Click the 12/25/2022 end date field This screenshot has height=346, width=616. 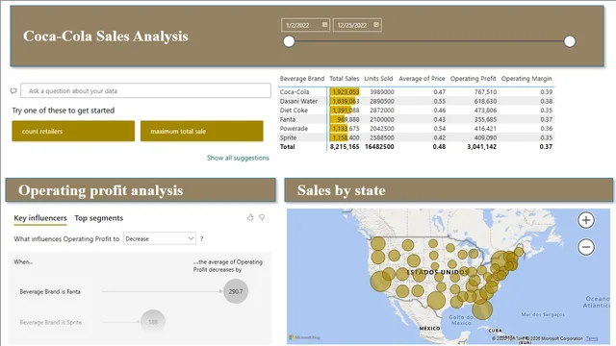click(x=357, y=25)
